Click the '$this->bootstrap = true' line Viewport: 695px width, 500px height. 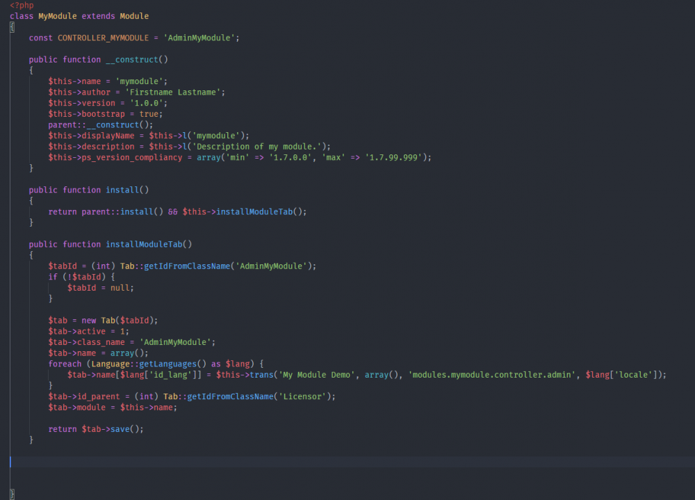(x=105, y=114)
